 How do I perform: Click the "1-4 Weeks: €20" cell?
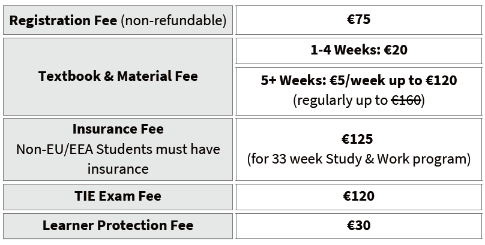coord(358,50)
